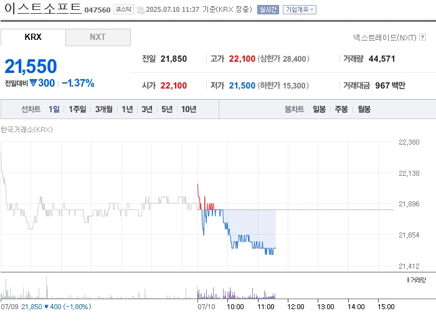Select the 1주일 line chart period
Image resolution: width=436 pixels, height=321 pixels.
coord(77,109)
